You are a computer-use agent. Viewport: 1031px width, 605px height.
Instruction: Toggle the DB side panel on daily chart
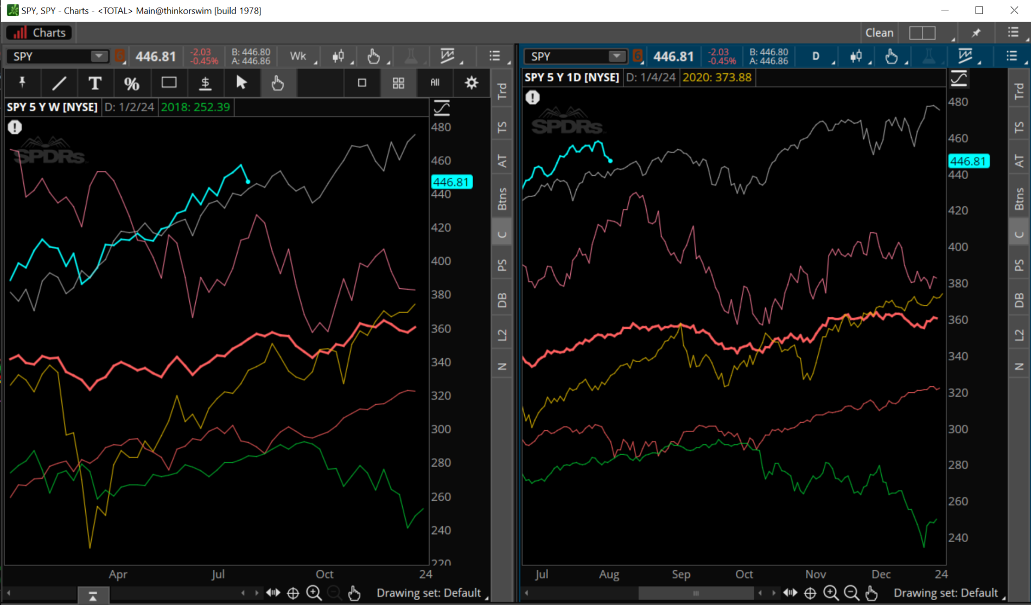pyautogui.click(x=1019, y=300)
